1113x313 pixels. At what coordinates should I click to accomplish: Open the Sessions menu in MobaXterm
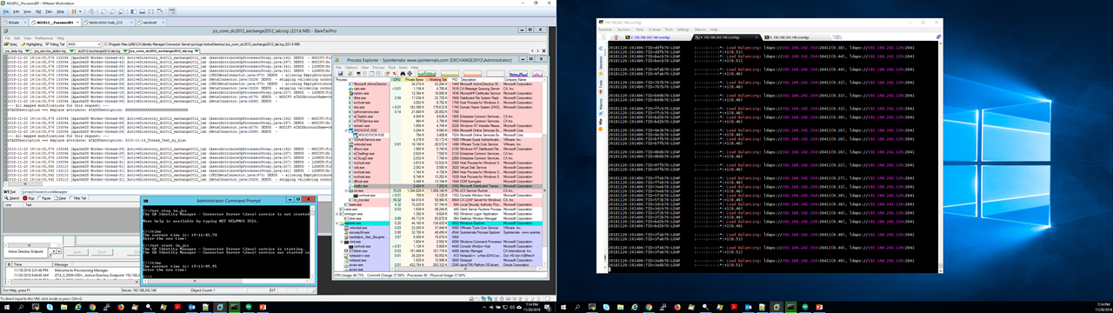click(624, 30)
